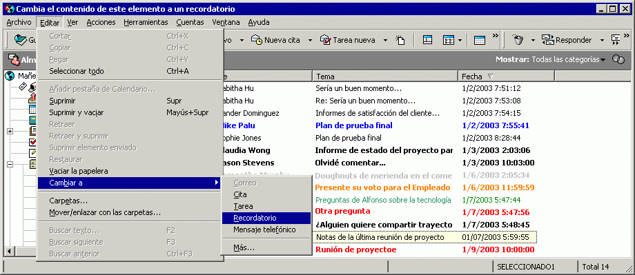This screenshot has width=635, height=275.
Task: Click the mailbox person icon in the folder header
Action: click(x=14, y=60)
